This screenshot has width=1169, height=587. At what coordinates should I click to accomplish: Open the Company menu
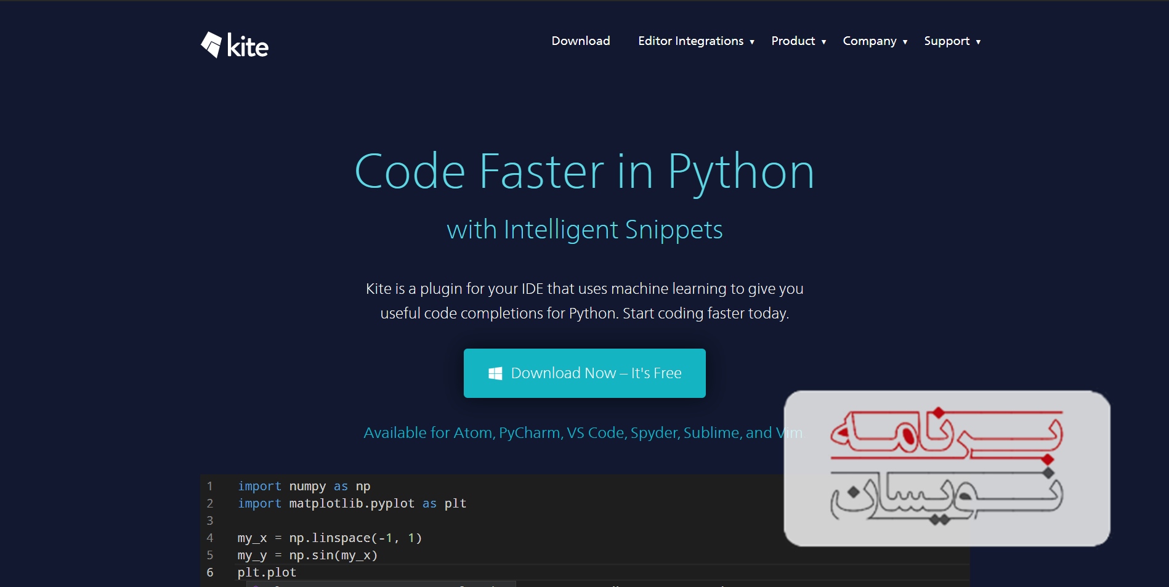[870, 41]
